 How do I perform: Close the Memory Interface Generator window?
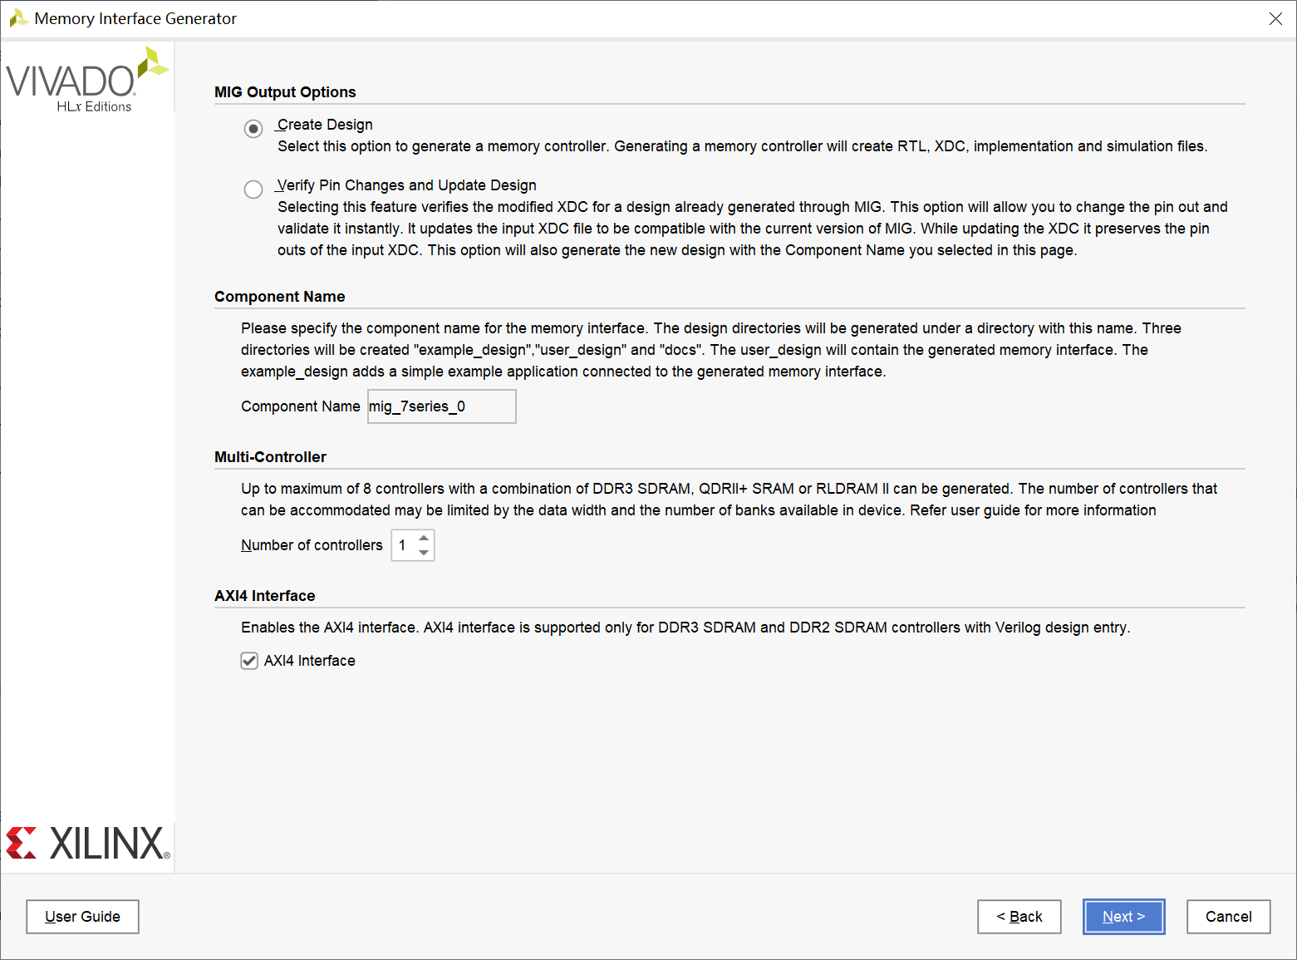tap(1275, 18)
